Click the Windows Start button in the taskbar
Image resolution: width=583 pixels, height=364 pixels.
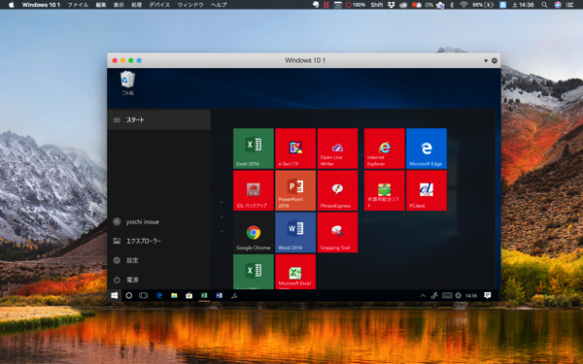115,295
